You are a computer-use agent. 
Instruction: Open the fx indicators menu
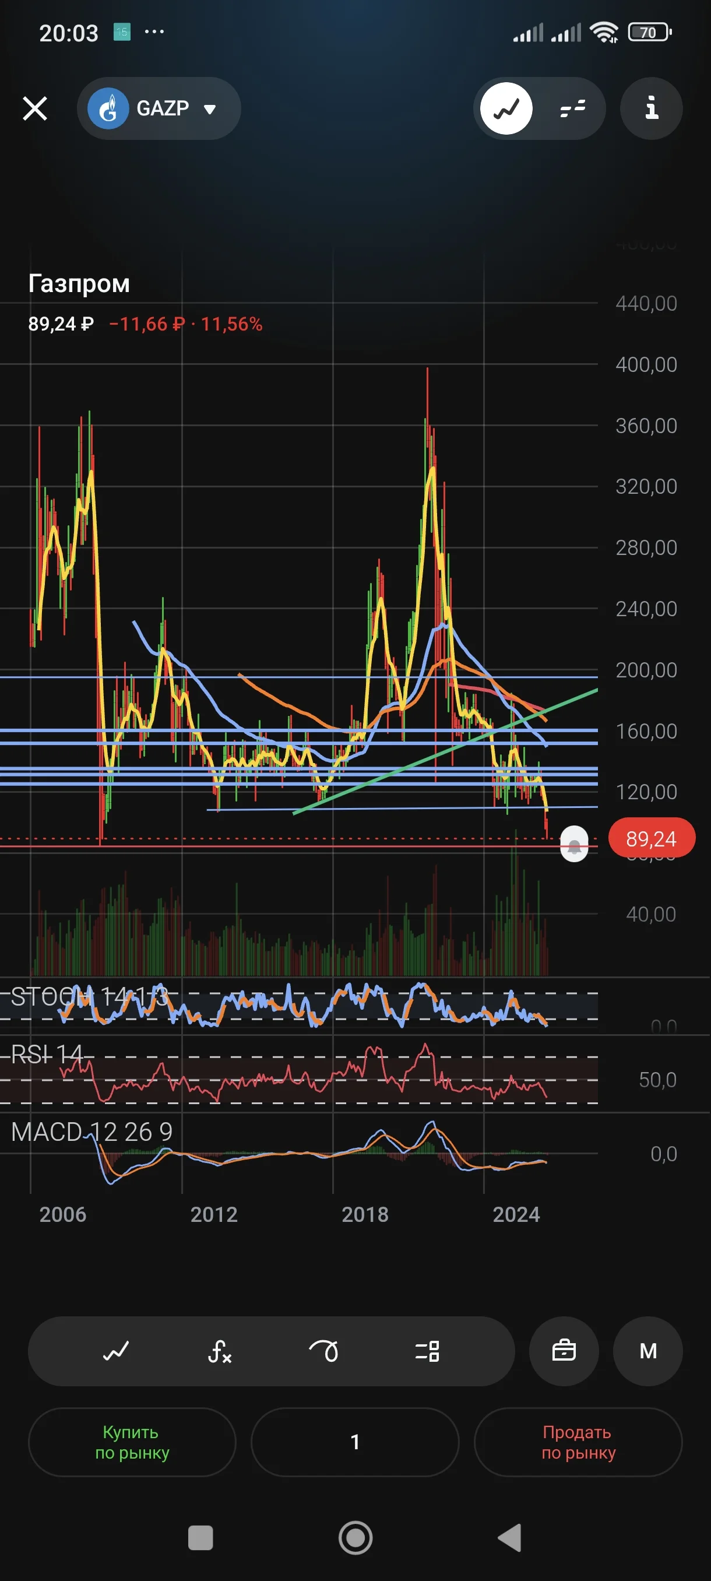pyautogui.click(x=220, y=1351)
